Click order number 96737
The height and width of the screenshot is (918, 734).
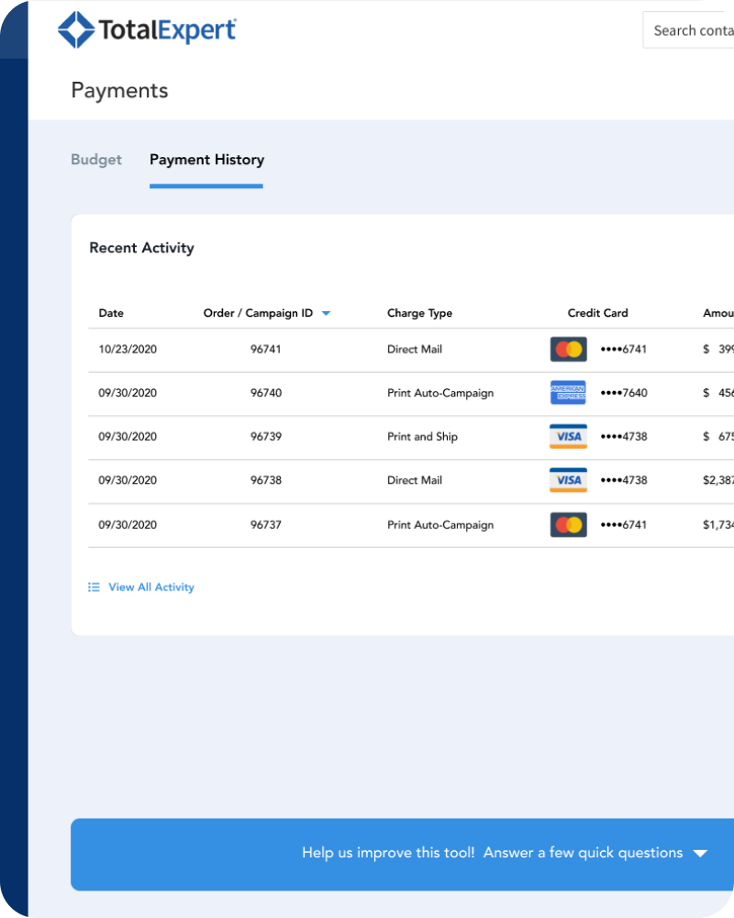(266, 525)
